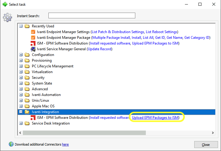Click the 'here' link to download Connectors
The width and height of the screenshot is (221, 151).
66,144
